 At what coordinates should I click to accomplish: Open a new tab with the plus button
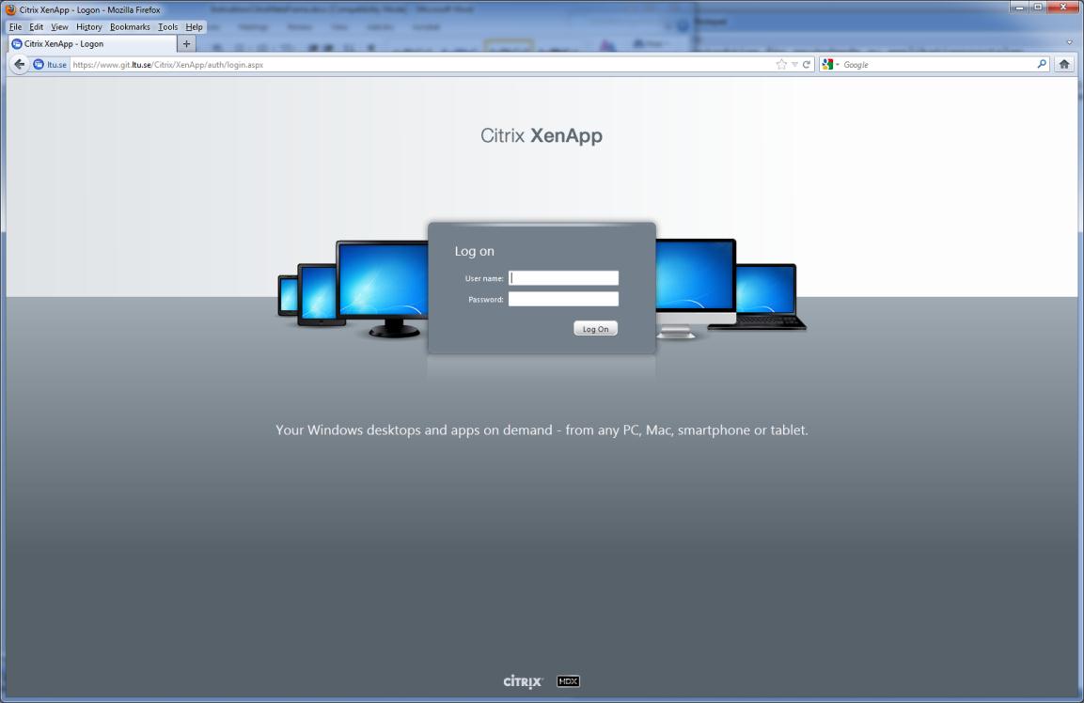click(x=186, y=43)
